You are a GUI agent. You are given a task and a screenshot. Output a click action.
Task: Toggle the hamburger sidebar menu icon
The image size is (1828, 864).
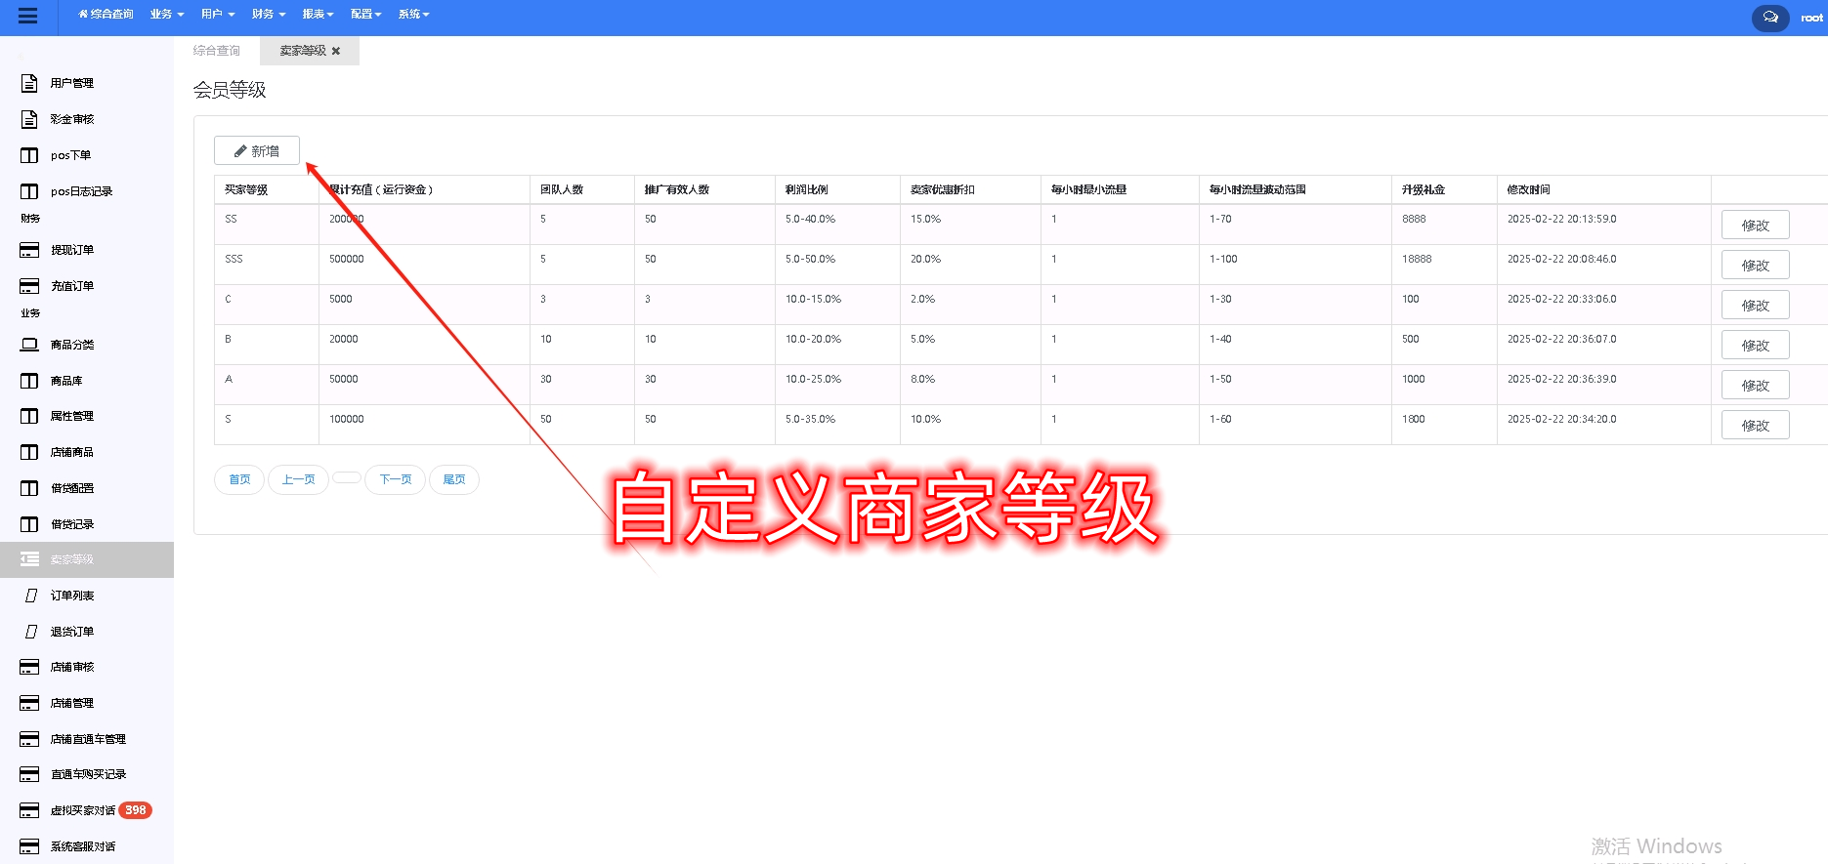click(x=28, y=16)
